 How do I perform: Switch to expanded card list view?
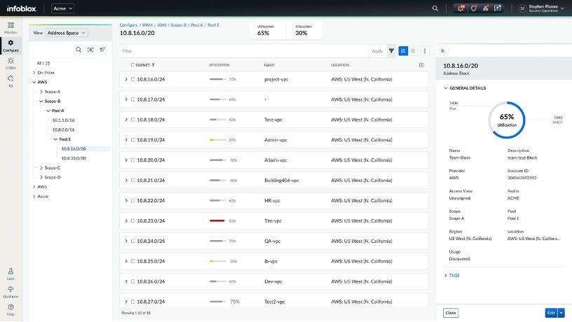403,51
